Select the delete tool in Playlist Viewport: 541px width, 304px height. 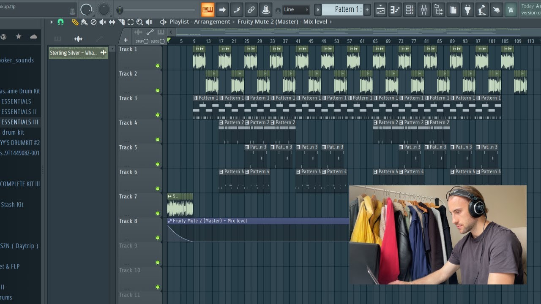pyautogui.click(x=93, y=22)
